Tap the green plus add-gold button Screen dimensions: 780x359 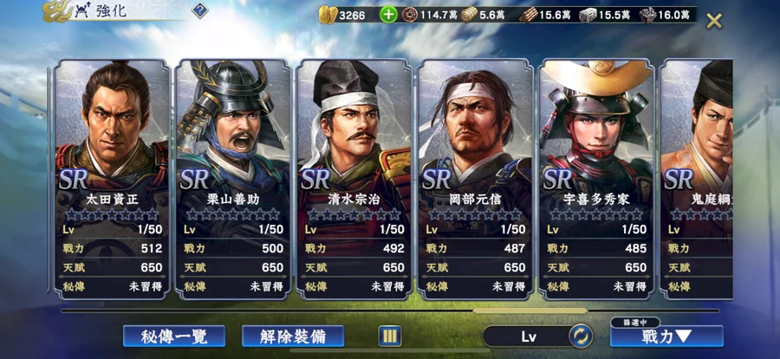(x=388, y=15)
